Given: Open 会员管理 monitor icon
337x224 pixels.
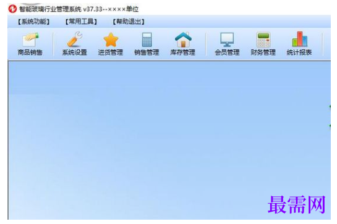Looking at the screenshot, I should (227, 39).
